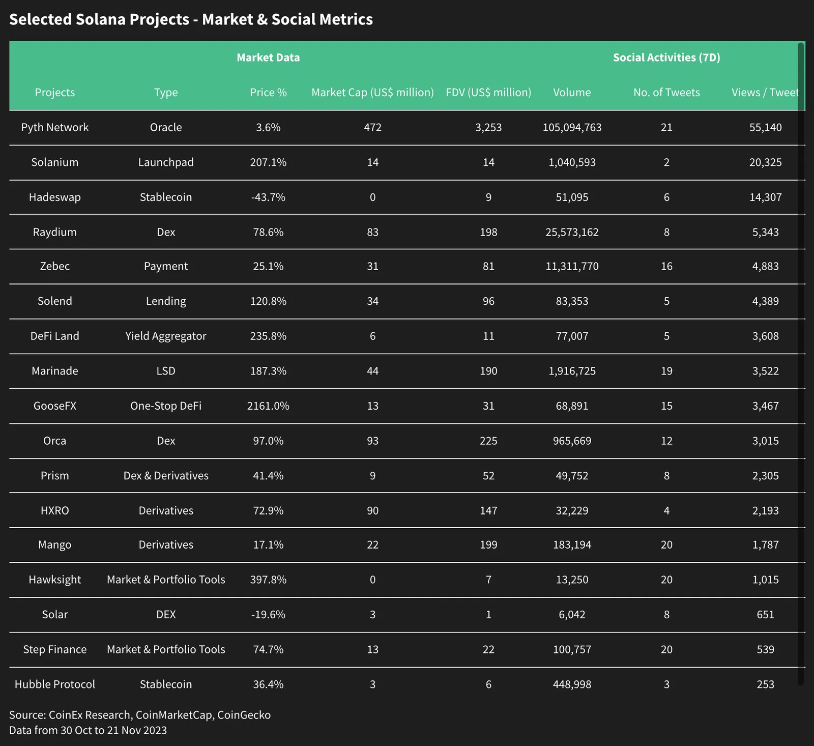Screen dimensions: 814x746
Task: Click the Hadeswap project cell
Action: click(x=55, y=197)
